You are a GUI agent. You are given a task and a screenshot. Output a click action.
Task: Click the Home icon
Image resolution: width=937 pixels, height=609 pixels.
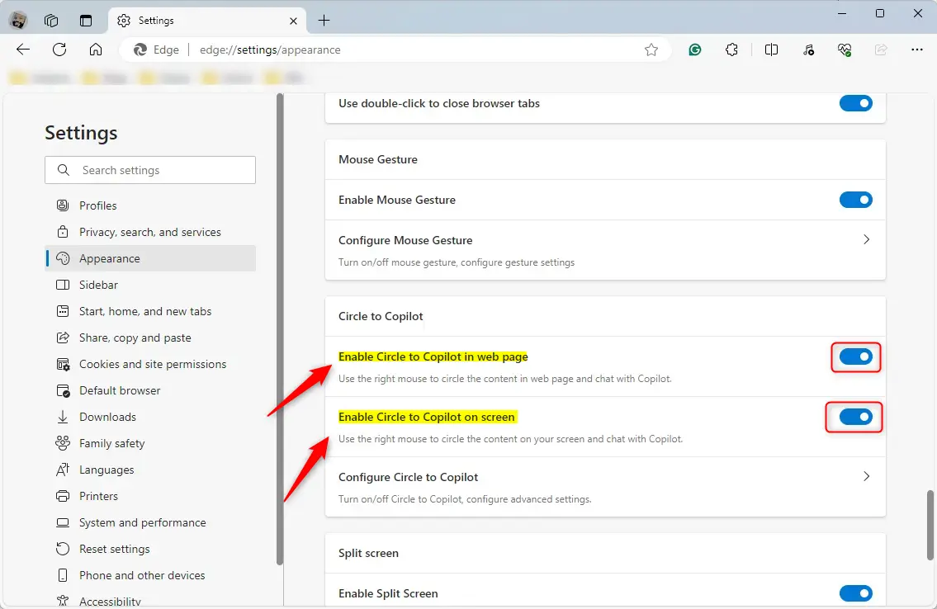coord(95,50)
